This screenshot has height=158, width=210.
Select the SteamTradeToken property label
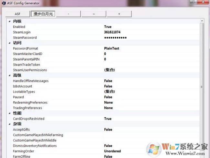[26, 65]
